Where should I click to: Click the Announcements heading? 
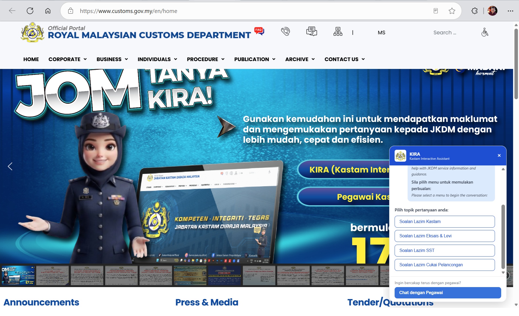coord(41,302)
